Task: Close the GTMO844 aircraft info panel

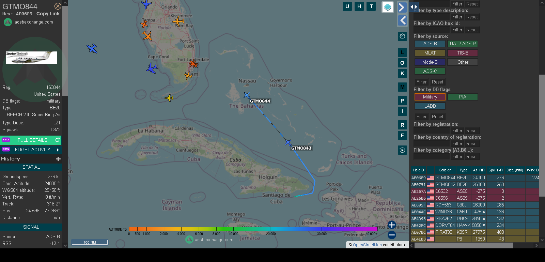Action: click(x=58, y=6)
